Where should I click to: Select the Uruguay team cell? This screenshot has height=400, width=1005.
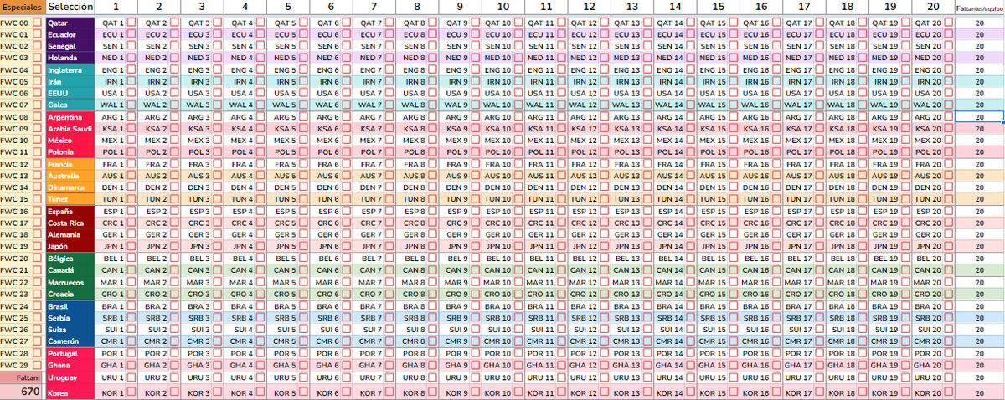point(70,377)
